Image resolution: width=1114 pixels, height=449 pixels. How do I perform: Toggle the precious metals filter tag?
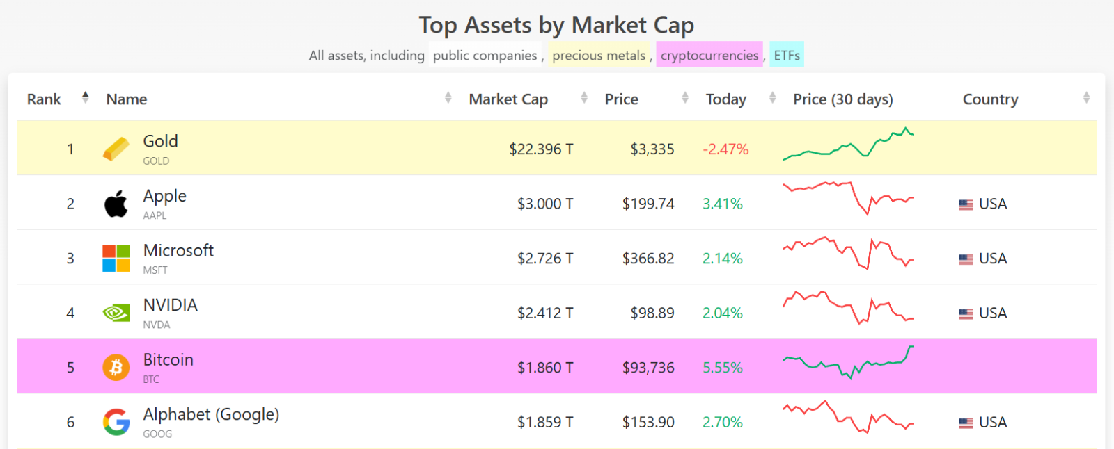tap(599, 56)
